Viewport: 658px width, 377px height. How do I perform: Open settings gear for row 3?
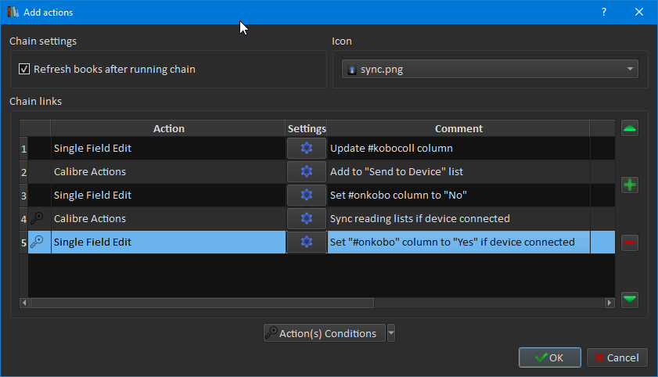[x=307, y=196]
